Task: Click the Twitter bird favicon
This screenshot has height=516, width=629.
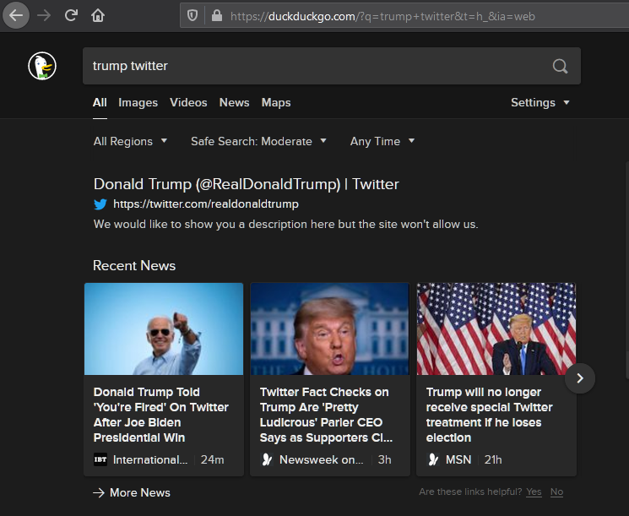Action: click(x=100, y=204)
